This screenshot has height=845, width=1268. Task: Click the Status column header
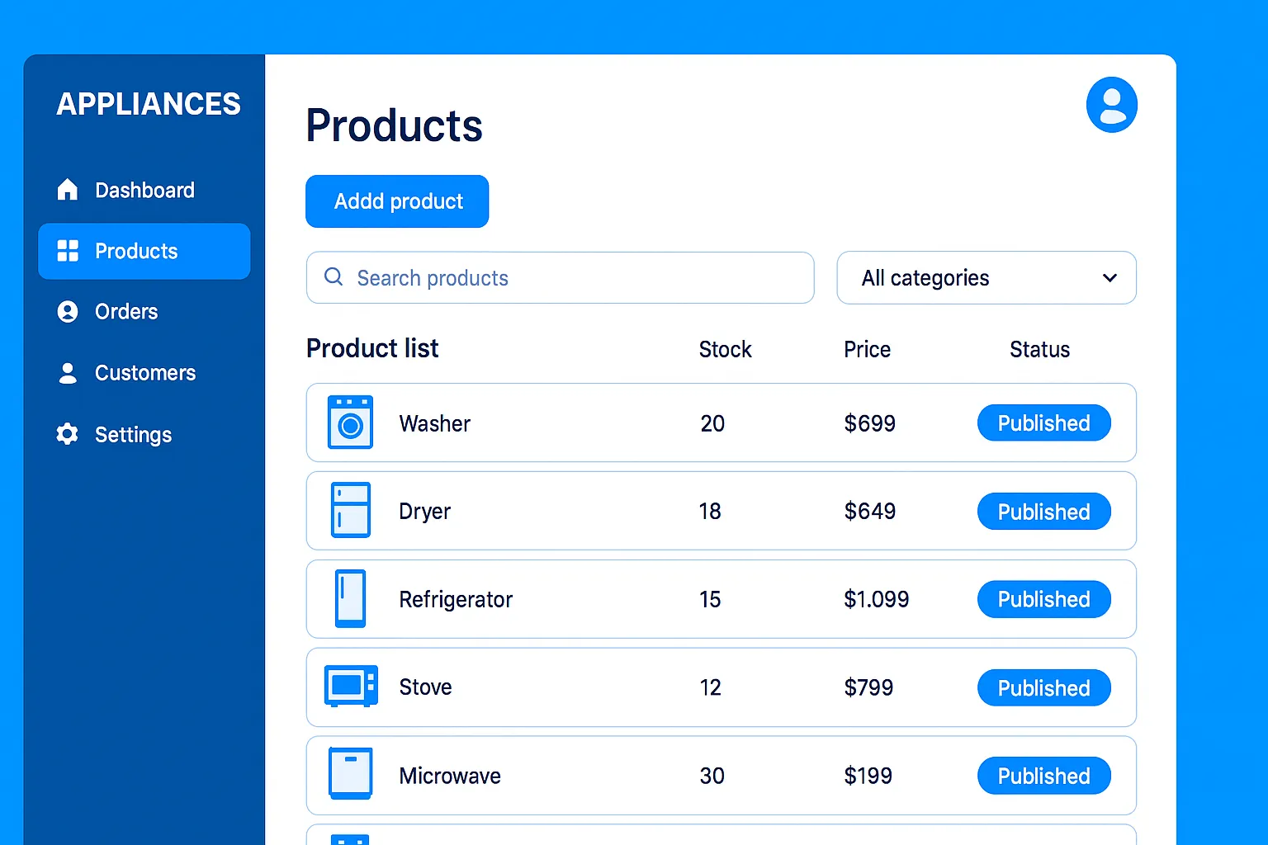1039,350
